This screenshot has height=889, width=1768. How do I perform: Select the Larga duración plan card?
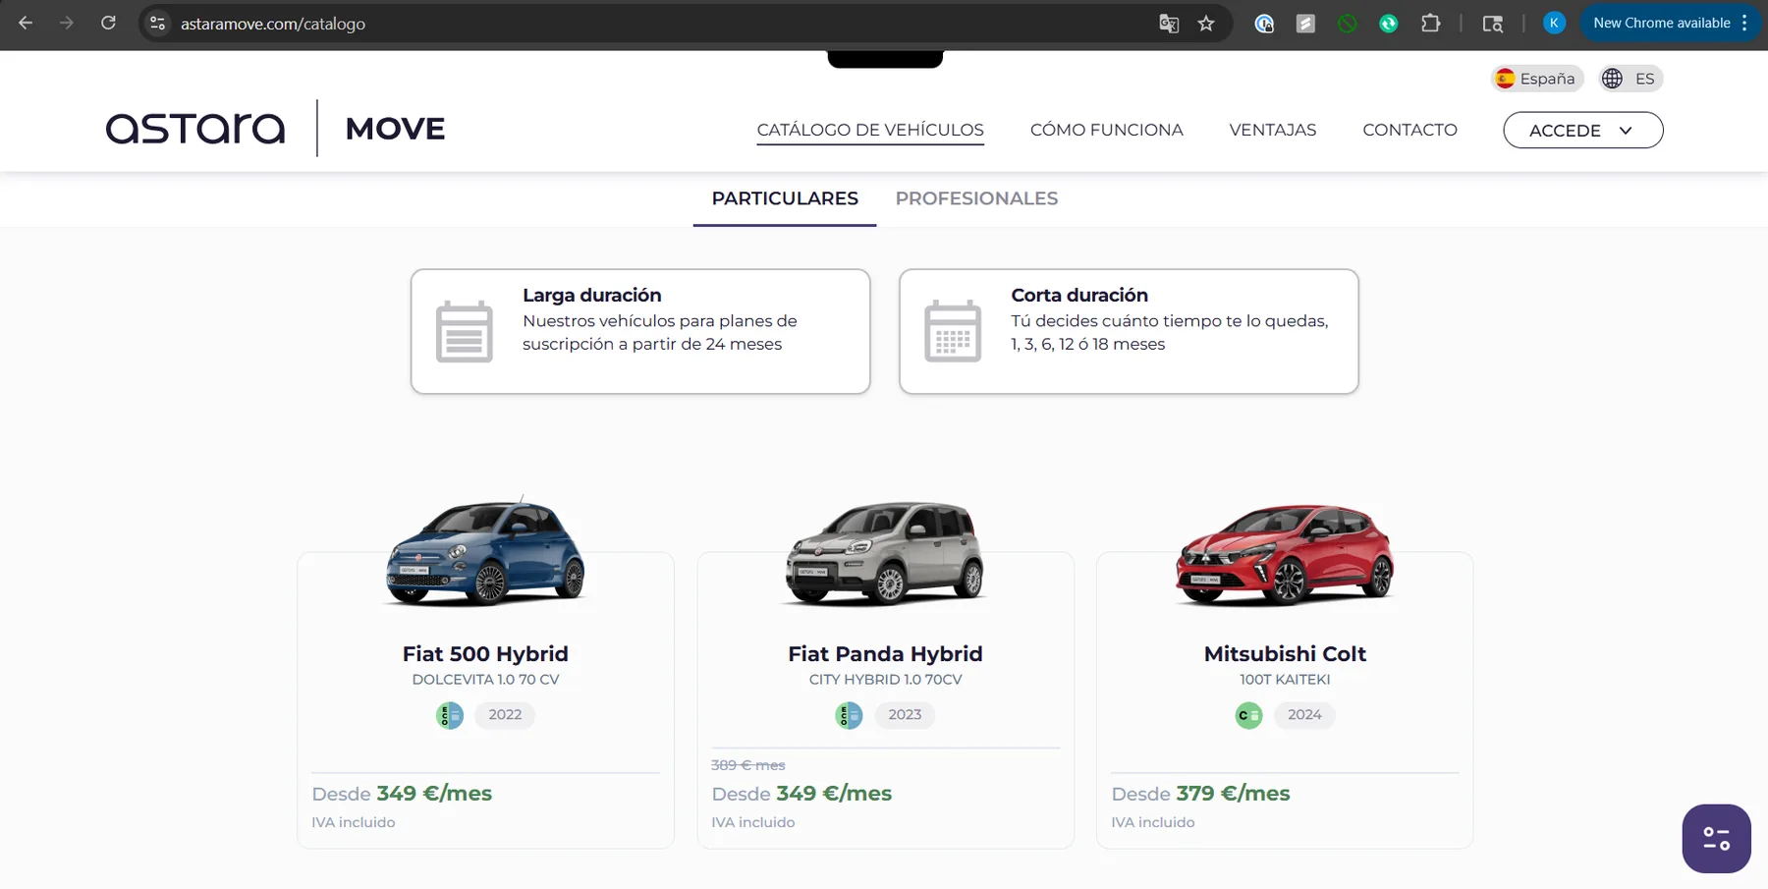(x=640, y=331)
